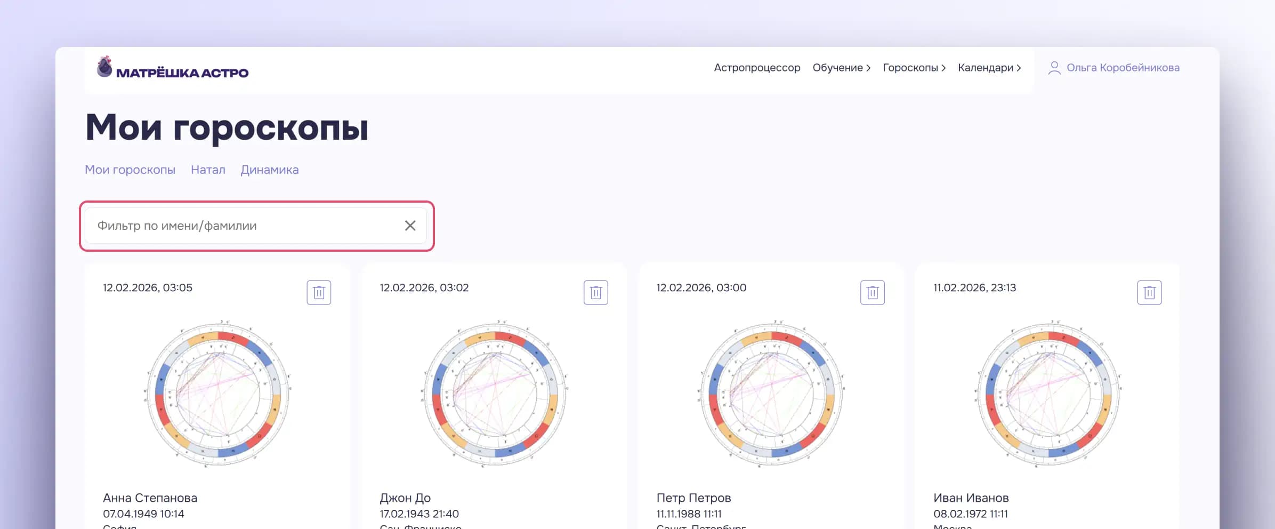The width and height of the screenshot is (1275, 529).
Task: Open Астропроцессор in the top navigation
Action: (x=757, y=68)
